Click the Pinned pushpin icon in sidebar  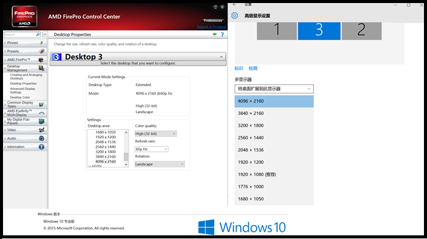tap(41, 42)
